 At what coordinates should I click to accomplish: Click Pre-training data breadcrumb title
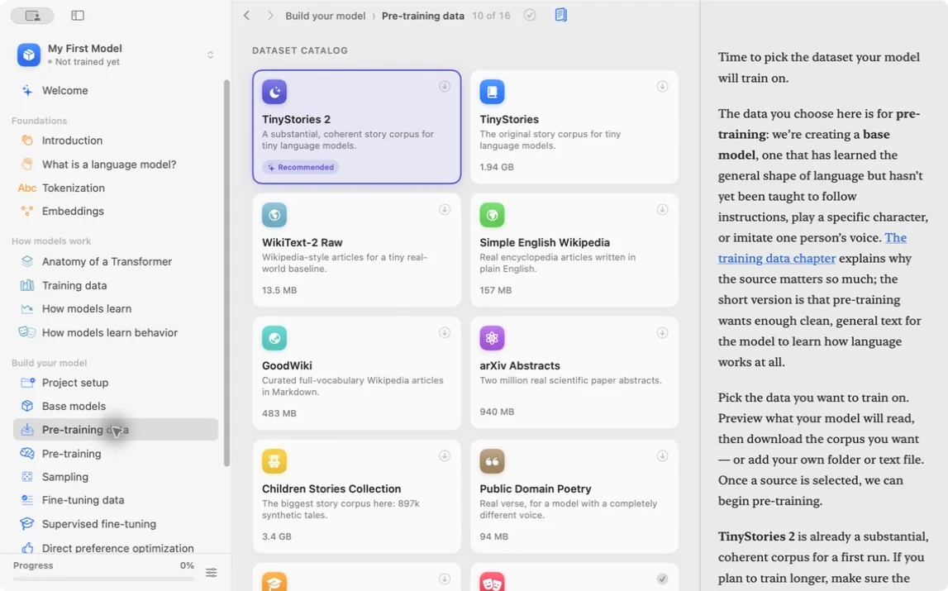coord(422,16)
